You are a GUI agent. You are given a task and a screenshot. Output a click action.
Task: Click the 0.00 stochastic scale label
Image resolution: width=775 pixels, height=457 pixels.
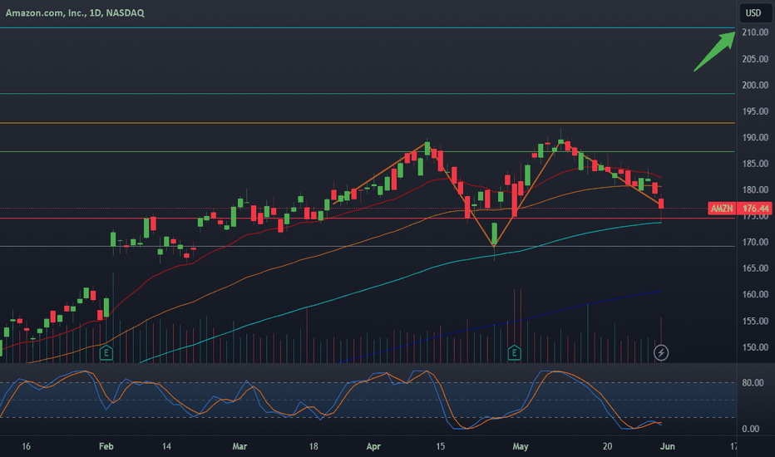750,429
